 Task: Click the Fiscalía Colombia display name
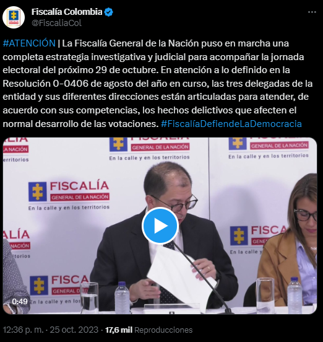(67, 12)
